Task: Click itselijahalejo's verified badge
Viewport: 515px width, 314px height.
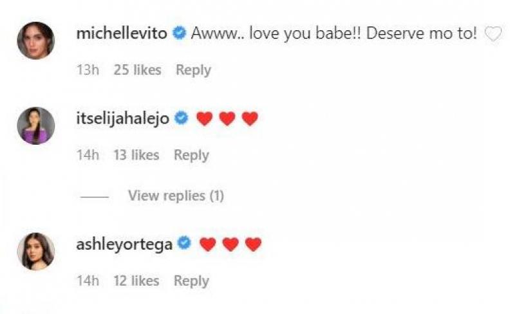Action: 181,118
